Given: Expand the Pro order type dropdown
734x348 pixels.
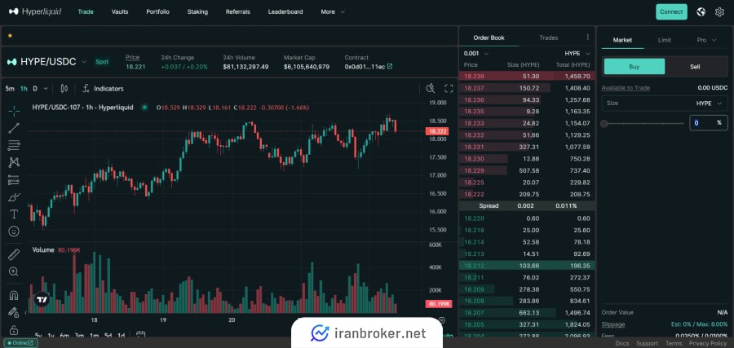Looking at the screenshot, I should point(706,40).
